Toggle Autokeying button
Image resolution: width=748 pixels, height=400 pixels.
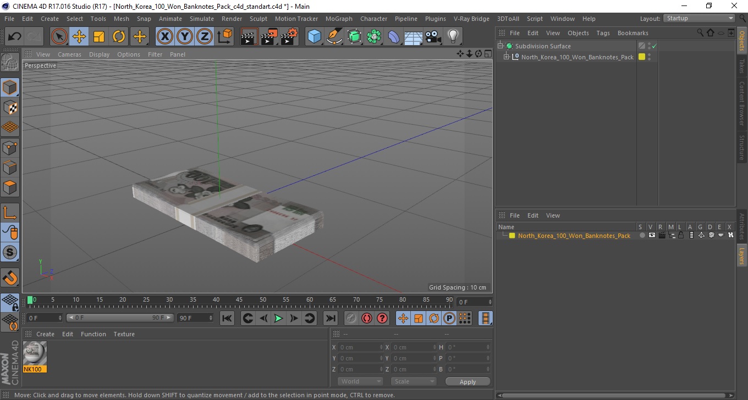click(366, 318)
